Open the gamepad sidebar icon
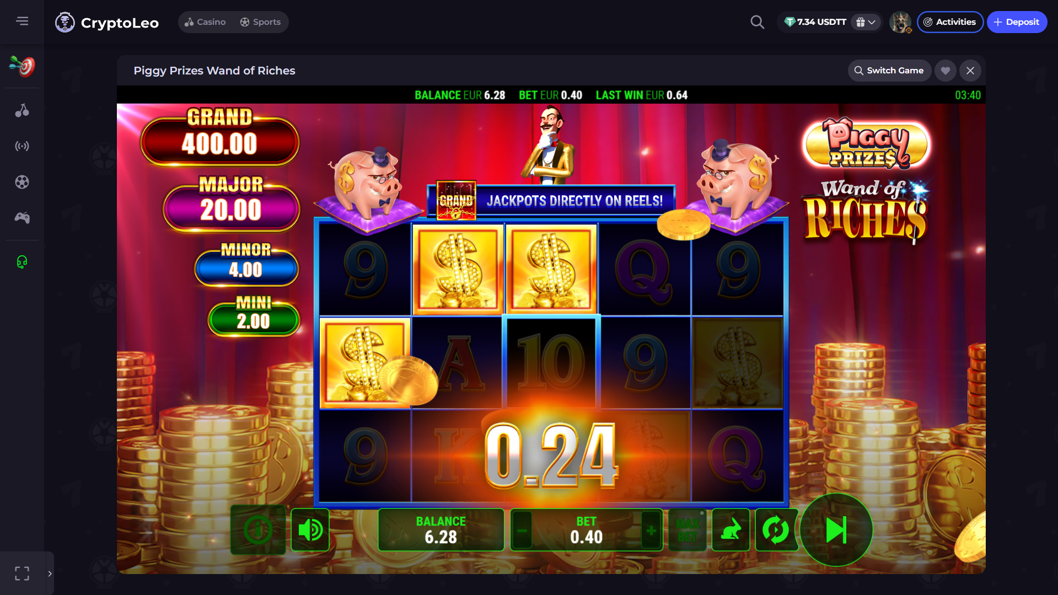 click(22, 218)
